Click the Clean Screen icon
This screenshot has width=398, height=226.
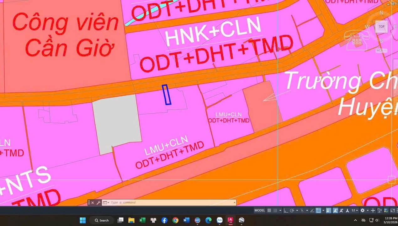point(393,210)
